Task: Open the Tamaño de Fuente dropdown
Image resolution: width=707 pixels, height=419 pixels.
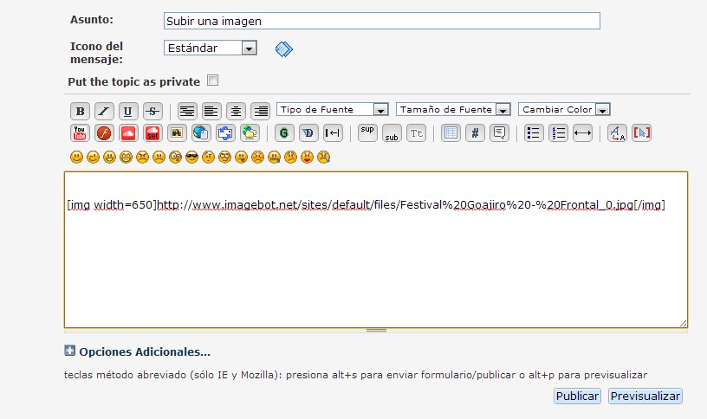Action: coord(454,109)
